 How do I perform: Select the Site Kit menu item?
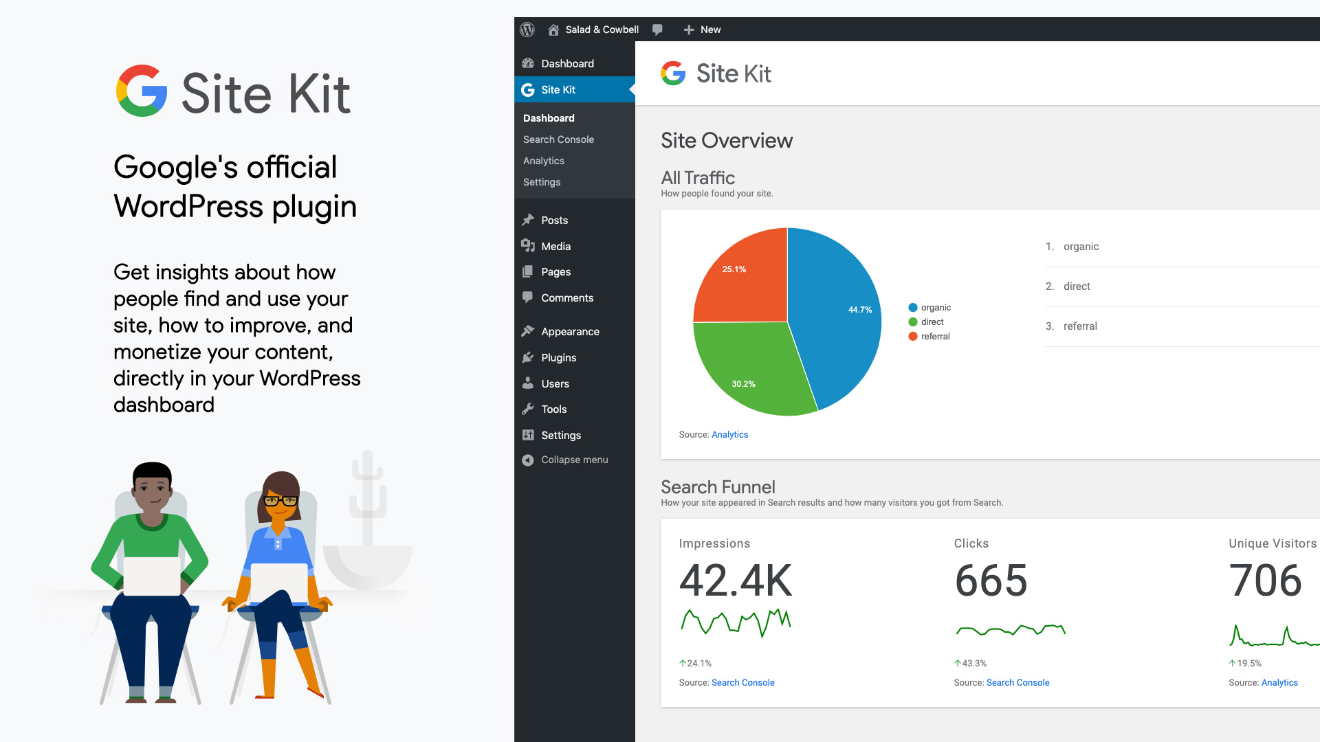click(575, 89)
